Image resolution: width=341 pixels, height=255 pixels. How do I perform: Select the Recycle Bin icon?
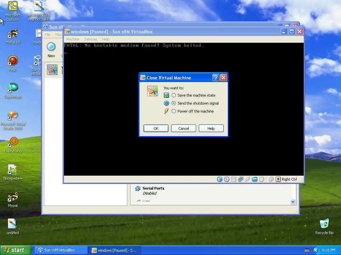click(324, 226)
